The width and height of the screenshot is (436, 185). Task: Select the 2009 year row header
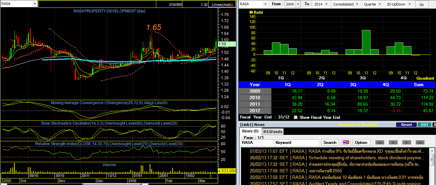tap(255, 91)
